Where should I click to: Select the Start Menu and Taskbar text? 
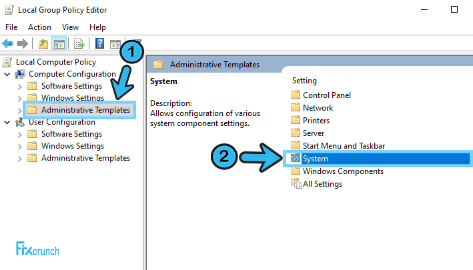click(x=344, y=146)
